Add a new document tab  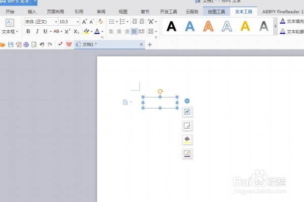coord(149,44)
